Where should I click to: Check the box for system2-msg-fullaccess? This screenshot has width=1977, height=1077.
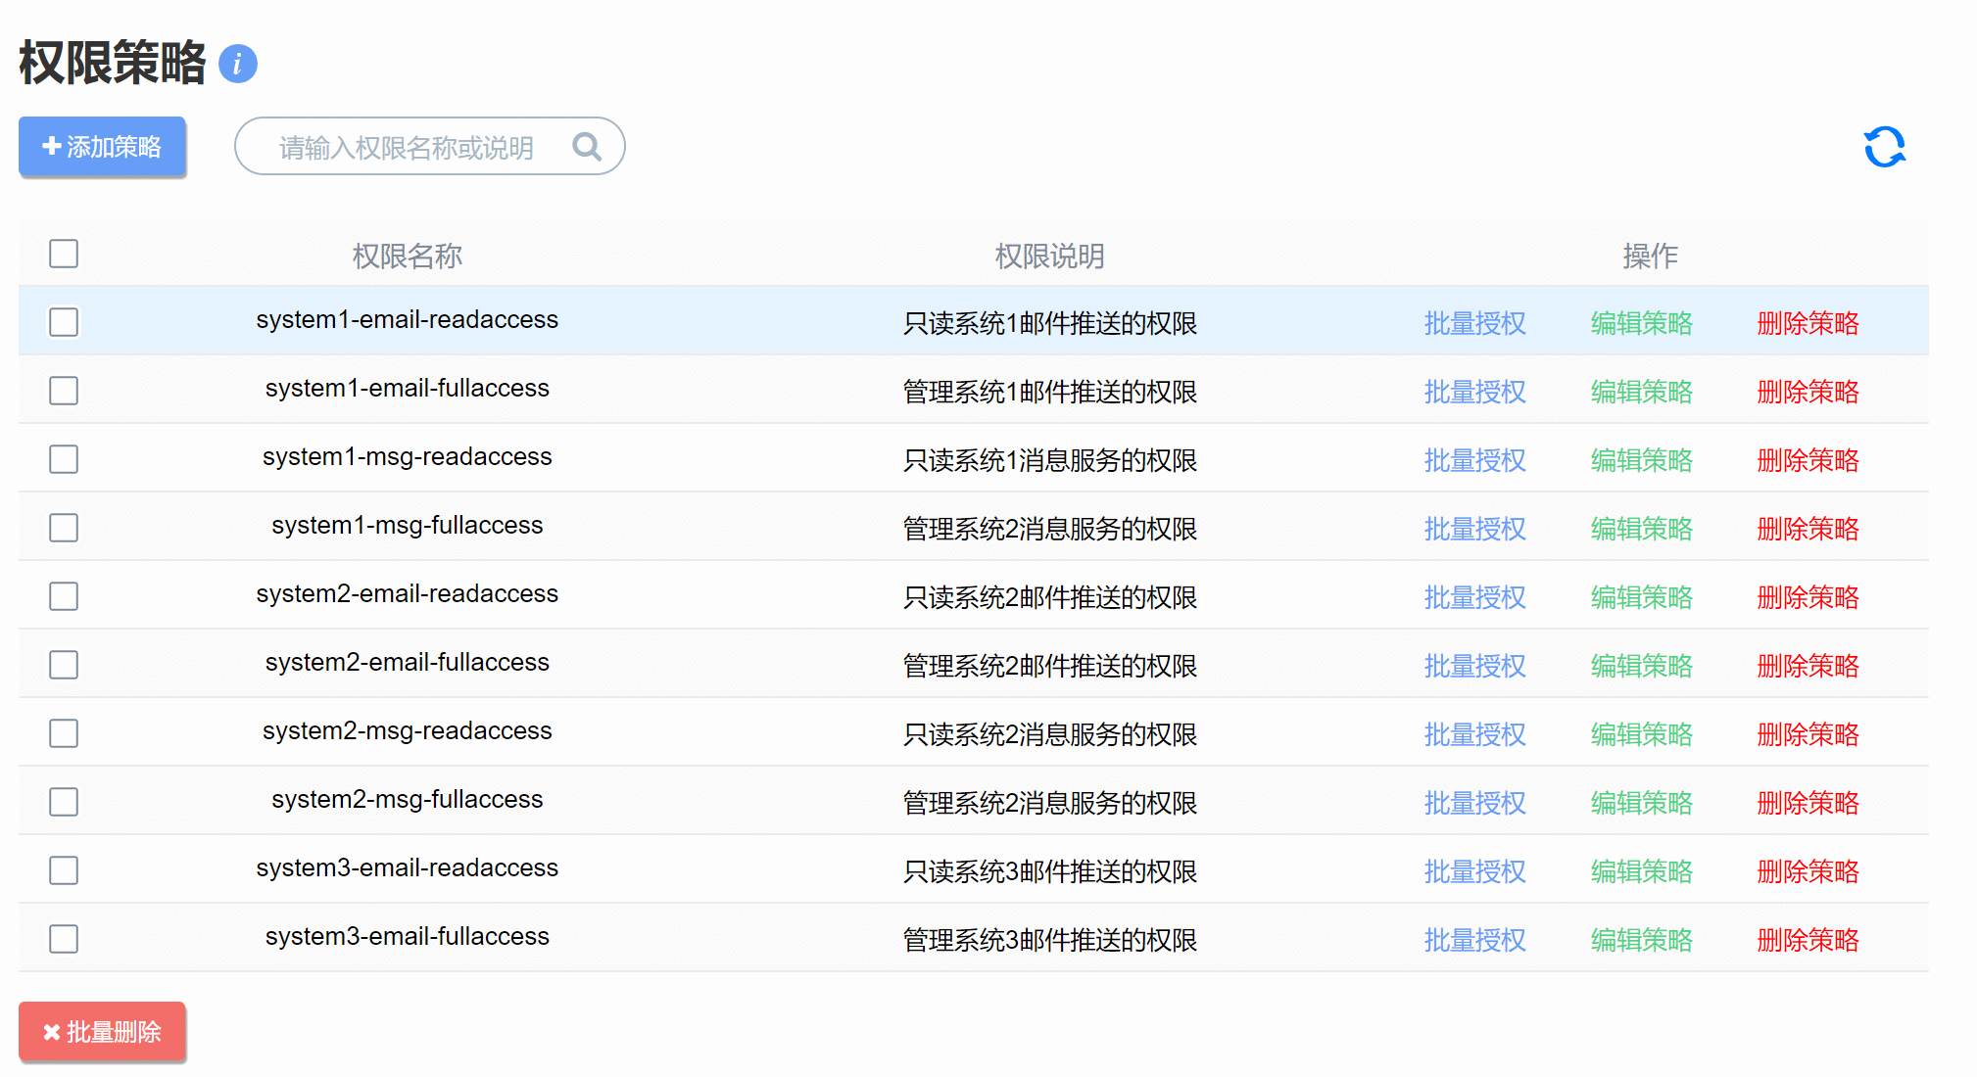(x=64, y=802)
